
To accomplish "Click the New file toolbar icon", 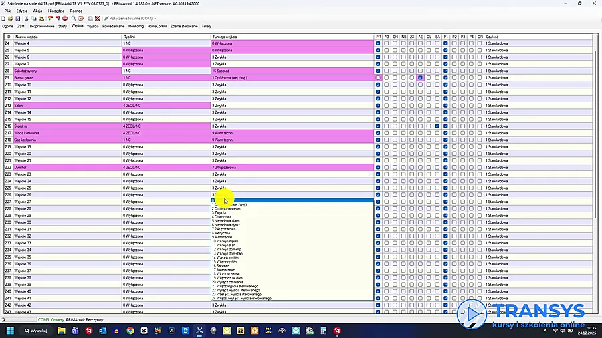I will click(x=3, y=19).
